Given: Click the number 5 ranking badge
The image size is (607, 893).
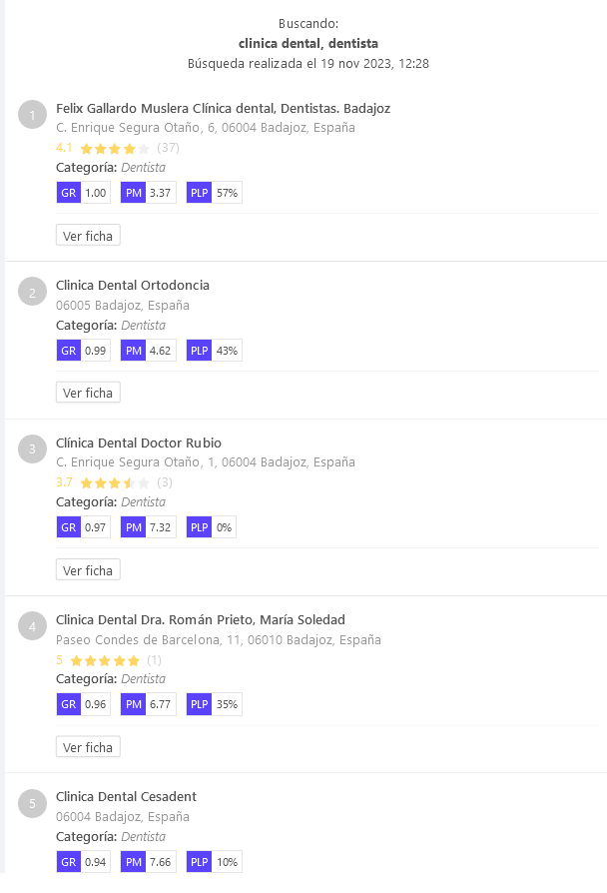Looking at the screenshot, I should [33, 803].
